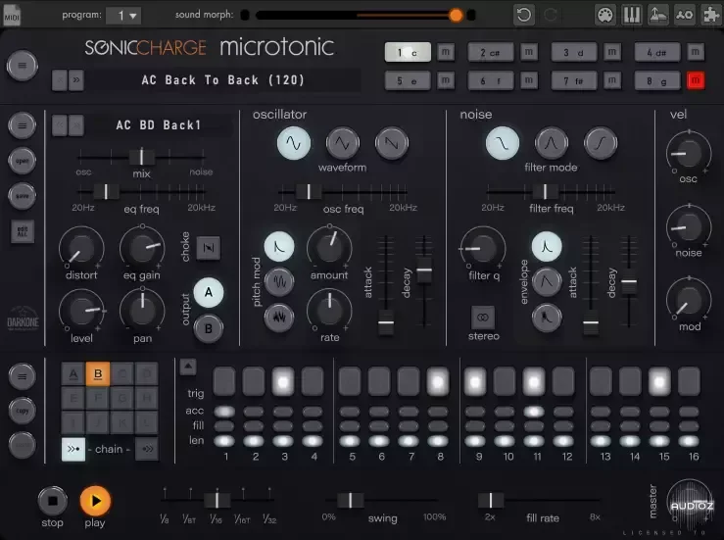Click the chain end arrow button
The width and height of the screenshot is (724, 540).
coord(147,449)
